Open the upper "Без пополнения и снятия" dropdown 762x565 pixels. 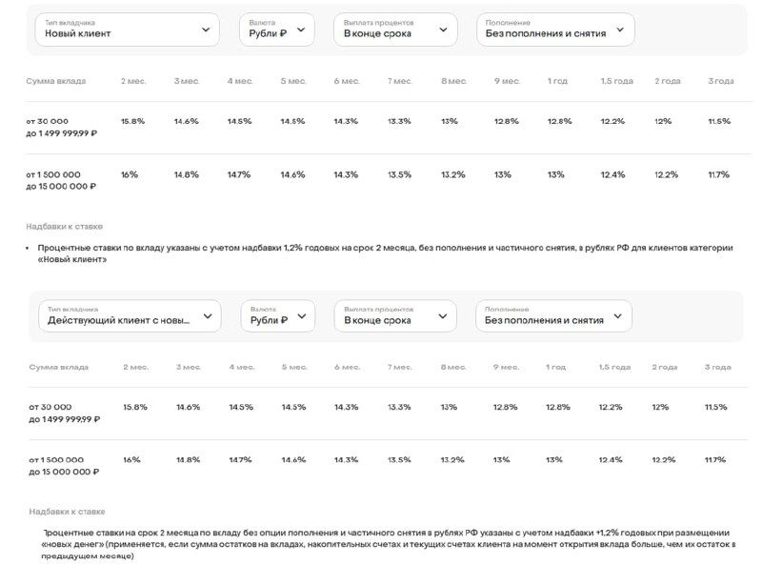click(554, 30)
